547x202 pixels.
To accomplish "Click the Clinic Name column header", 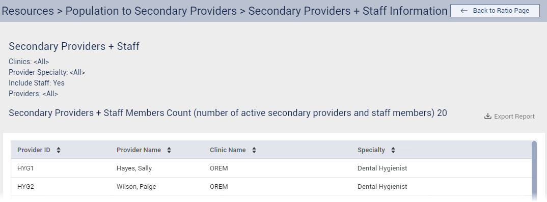I will point(228,150).
